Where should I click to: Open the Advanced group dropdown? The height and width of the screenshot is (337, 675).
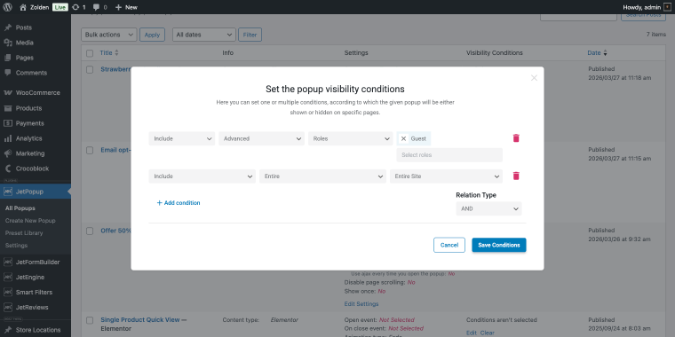[x=262, y=138]
